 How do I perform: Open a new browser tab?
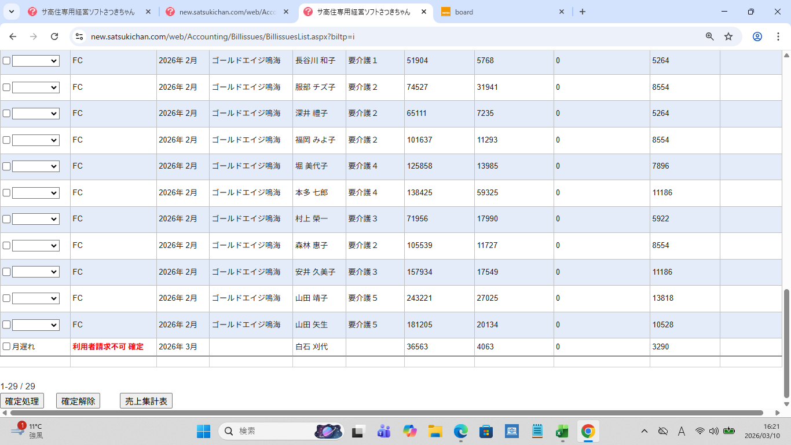point(583,12)
